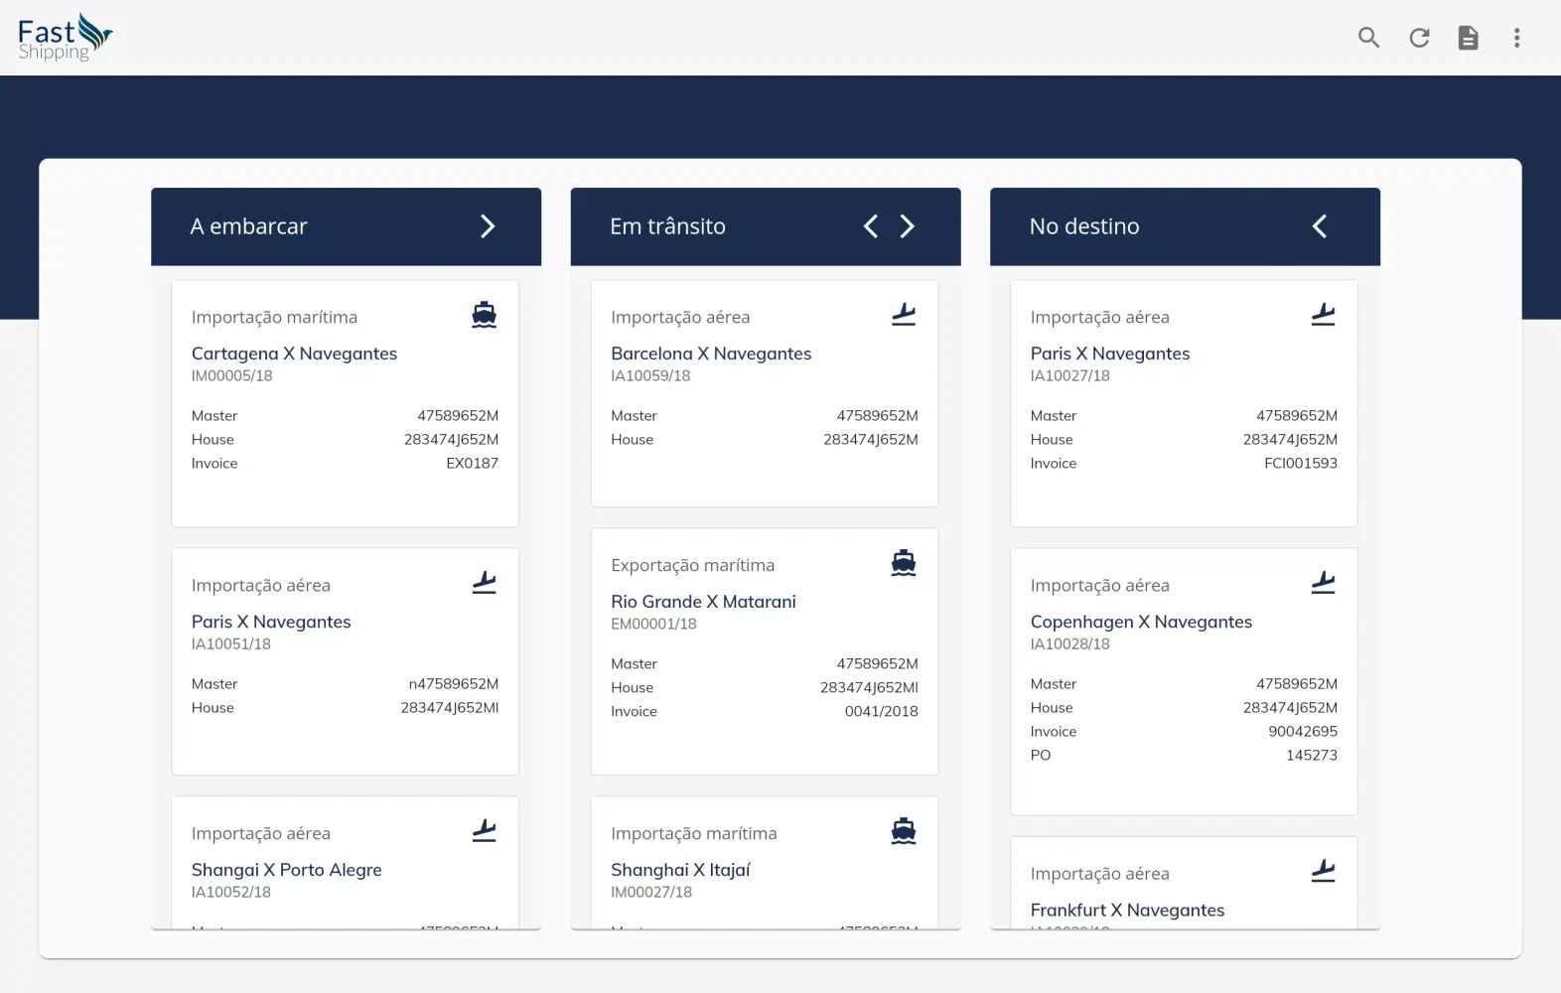Open the document report icon

[x=1468, y=38]
